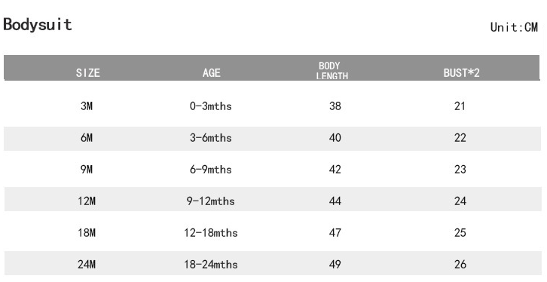
Task: Select the 18M size cell
Action: tap(87, 232)
